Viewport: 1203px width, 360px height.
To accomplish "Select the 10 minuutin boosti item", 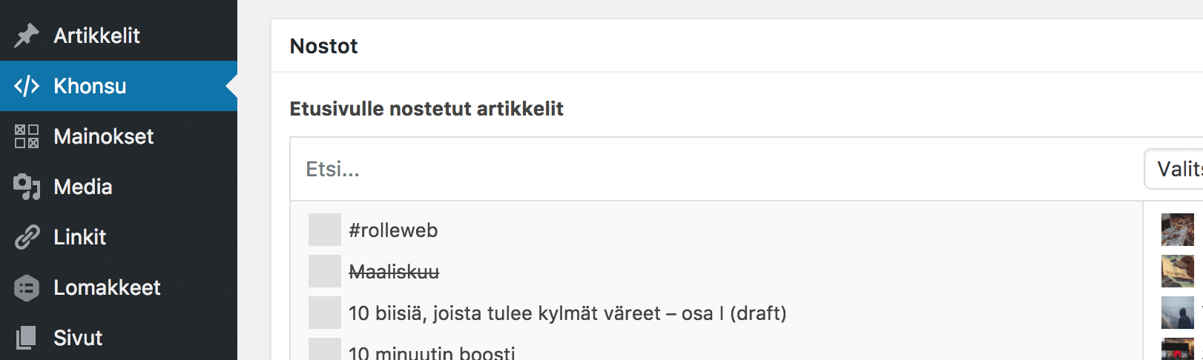I will tap(432, 351).
